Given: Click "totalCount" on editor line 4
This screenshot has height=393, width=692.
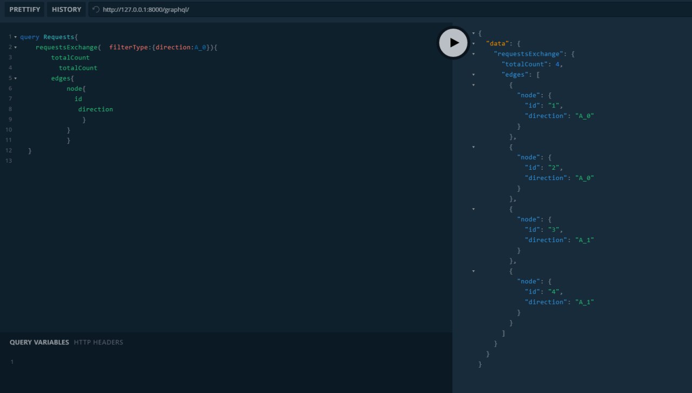Looking at the screenshot, I should pos(78,68).
